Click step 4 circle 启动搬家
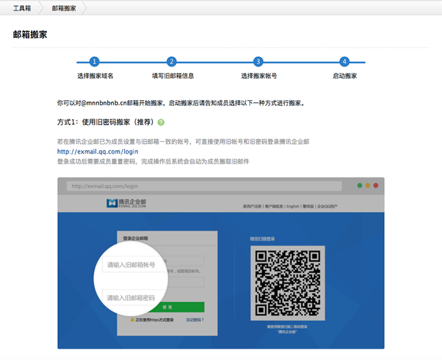This screenshot has width=442, height=360. (344, 62)
